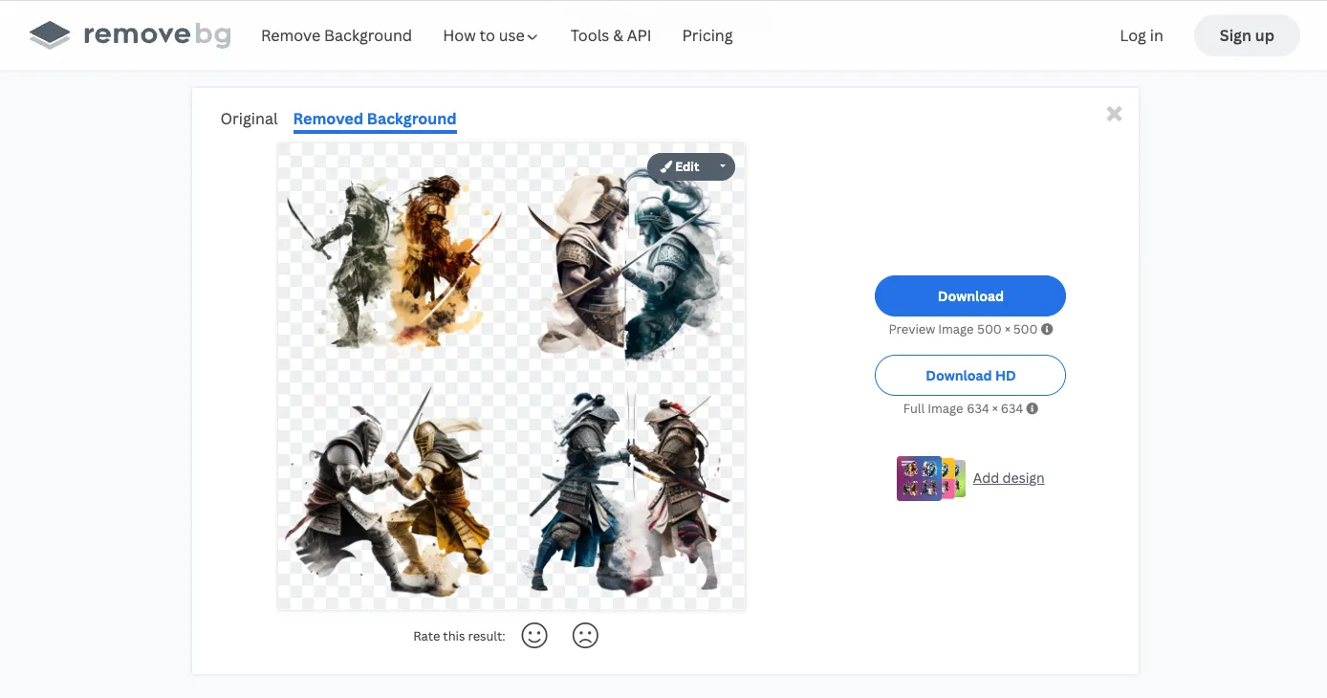Click the happy face rating icon

(534, 636)
